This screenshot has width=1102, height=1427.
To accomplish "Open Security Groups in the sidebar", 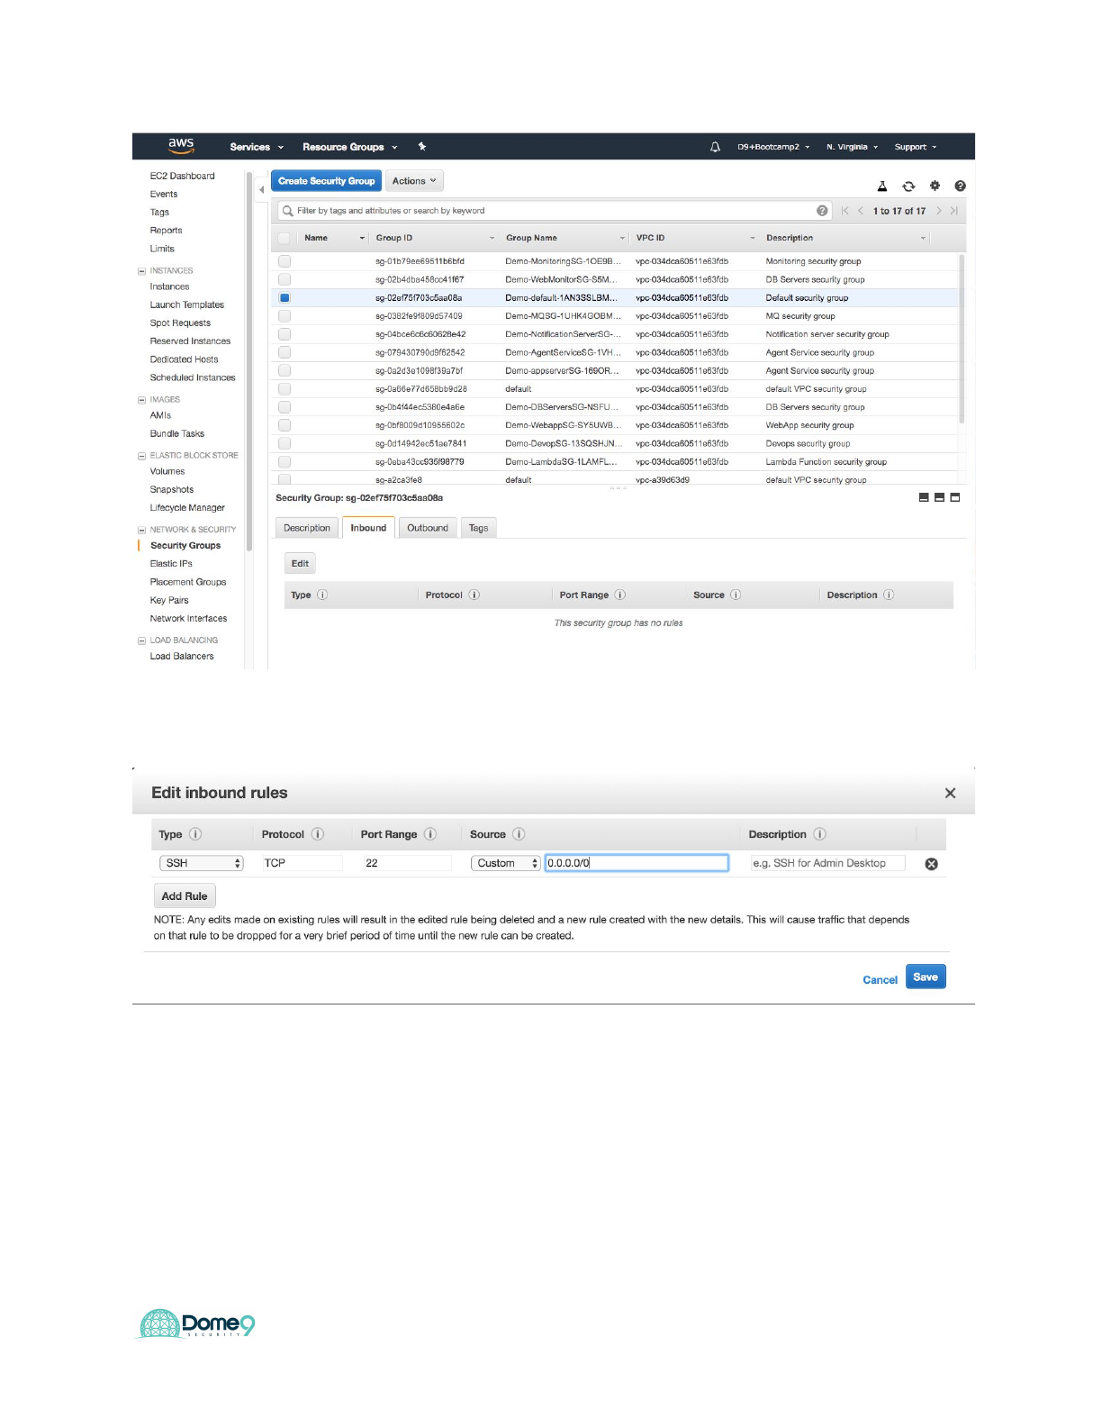I will 185,546.
